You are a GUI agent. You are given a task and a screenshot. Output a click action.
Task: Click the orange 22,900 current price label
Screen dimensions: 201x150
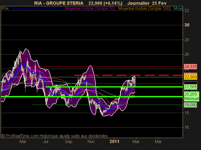190,77
